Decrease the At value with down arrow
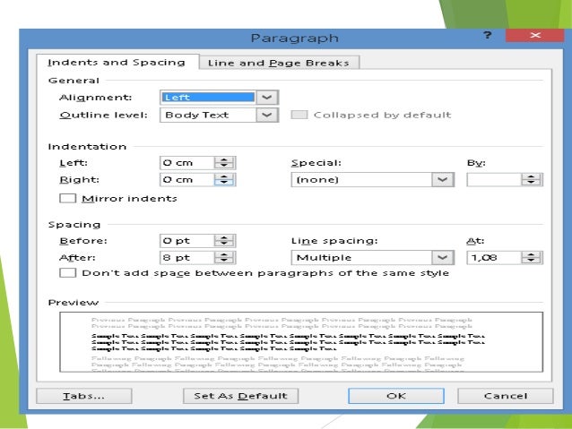Image resolution: width=572 pixels, height=429 pixels. click(531, 261)
